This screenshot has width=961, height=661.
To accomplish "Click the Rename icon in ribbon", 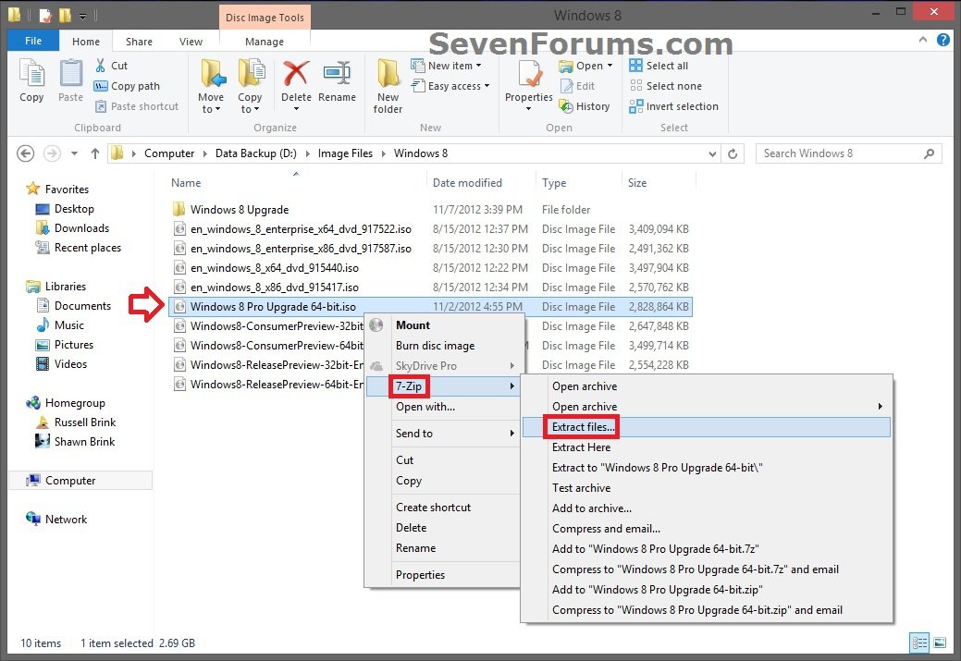I will pos(337,74).
